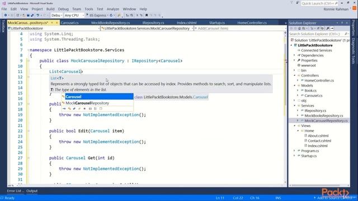Toggle the first IntelliSense filter icon
Image resolution: width=358 pixels, height=201 pixels.
pyautogui.click(x=64, y=109)
